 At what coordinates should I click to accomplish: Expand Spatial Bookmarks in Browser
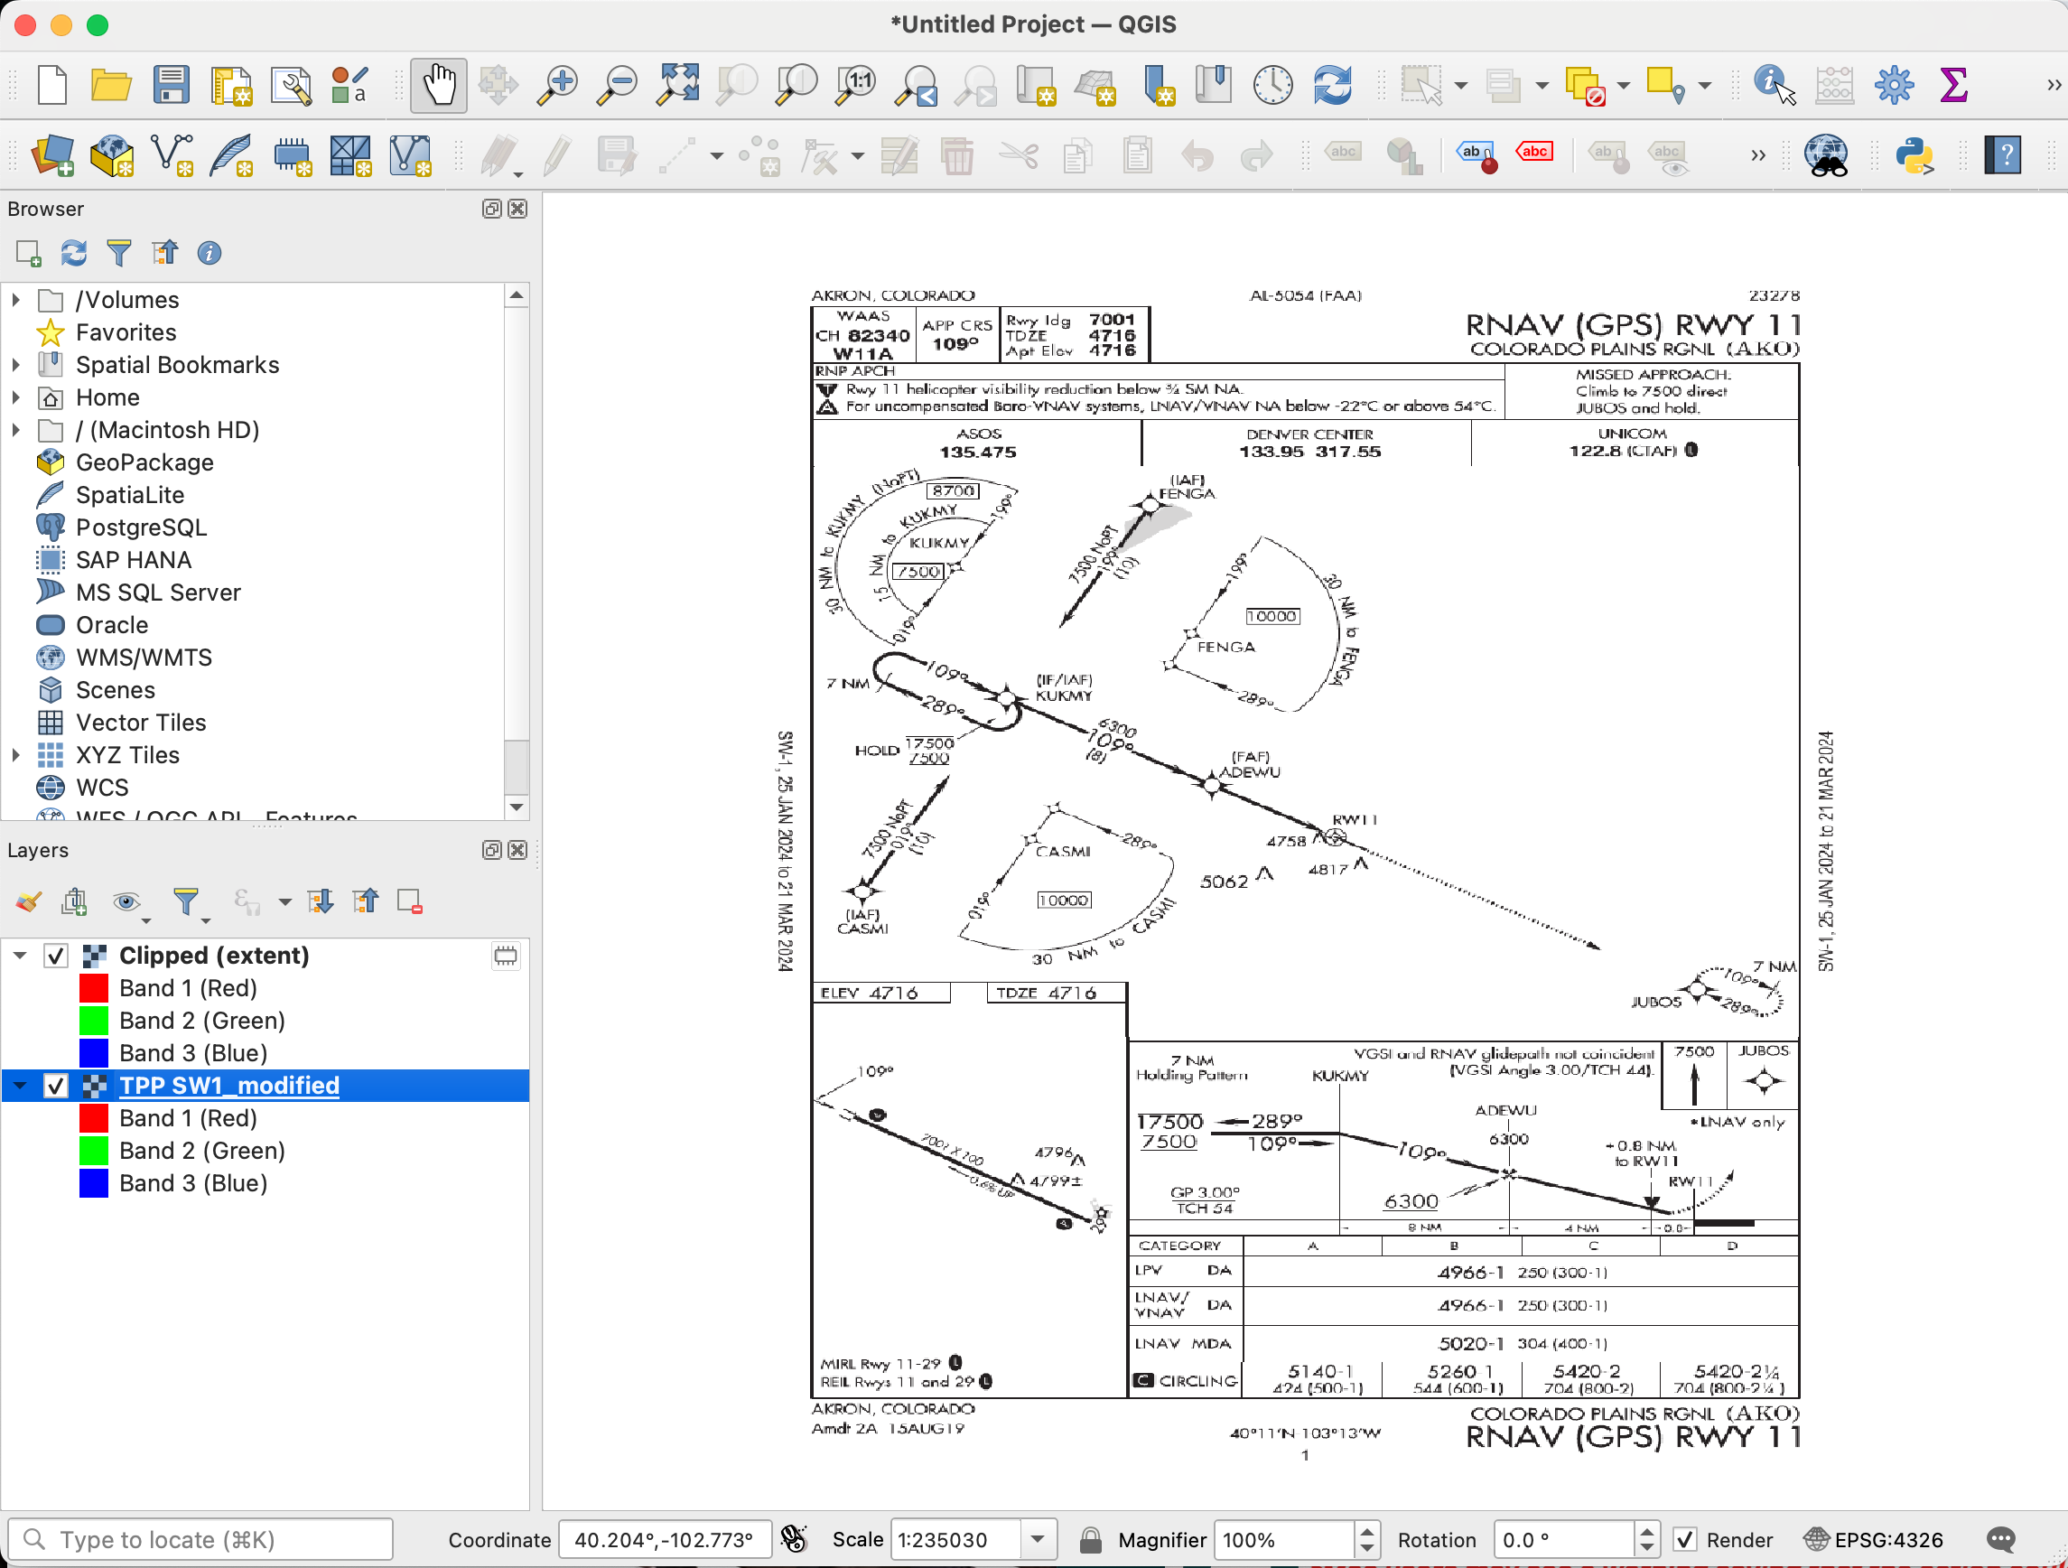[x=16, y=365]
